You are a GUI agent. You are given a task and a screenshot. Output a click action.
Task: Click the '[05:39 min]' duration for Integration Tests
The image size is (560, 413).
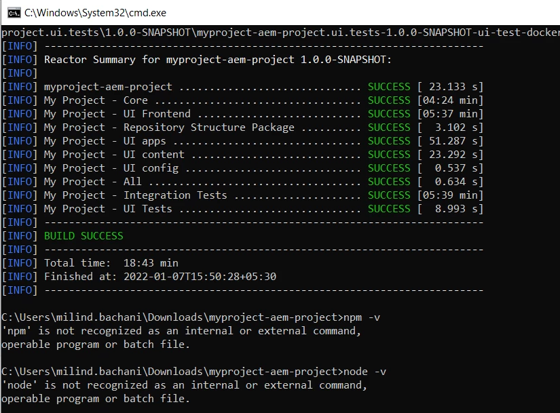click(x=450, y=195)
